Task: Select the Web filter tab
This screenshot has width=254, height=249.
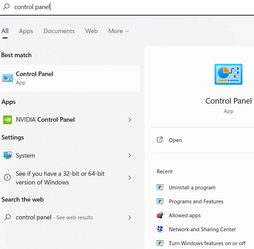Action: pyautogui.click(x=91, y=31)
